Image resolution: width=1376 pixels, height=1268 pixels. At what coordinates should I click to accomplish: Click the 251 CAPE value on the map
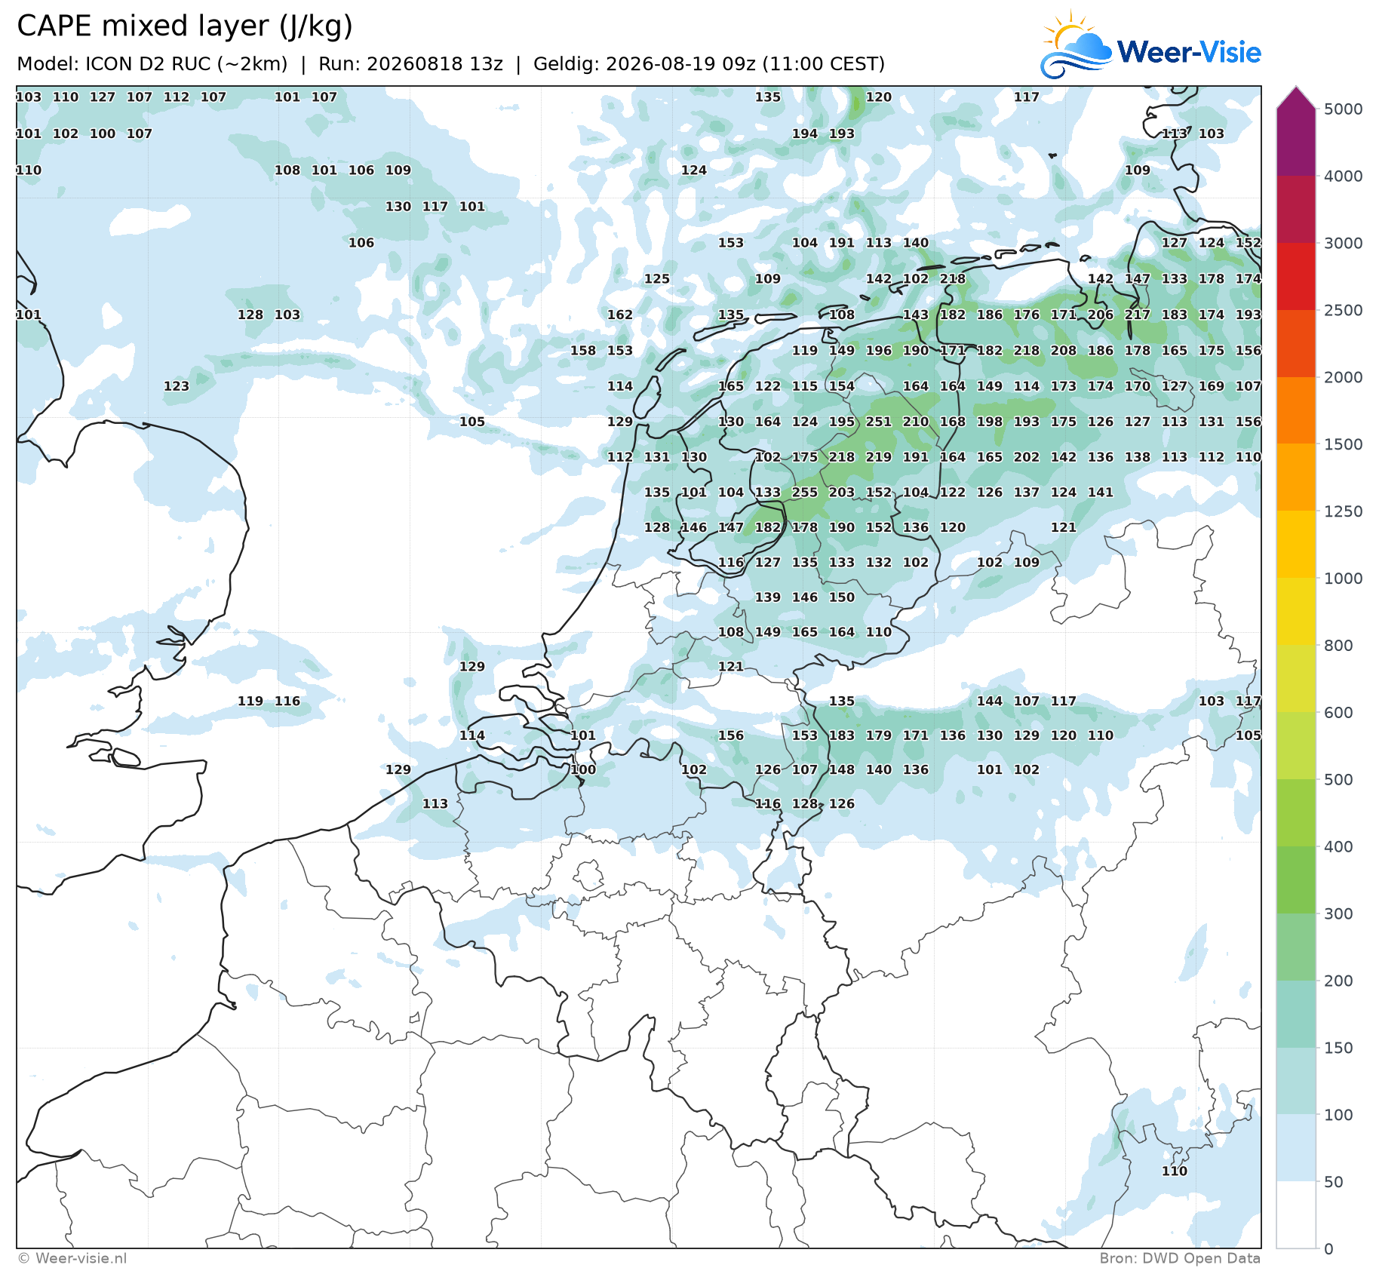pyautogui.click(x=879, y=422)
